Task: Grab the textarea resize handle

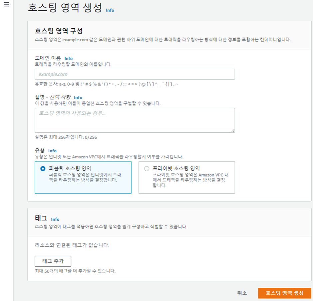Action: [x=233, y=131]
